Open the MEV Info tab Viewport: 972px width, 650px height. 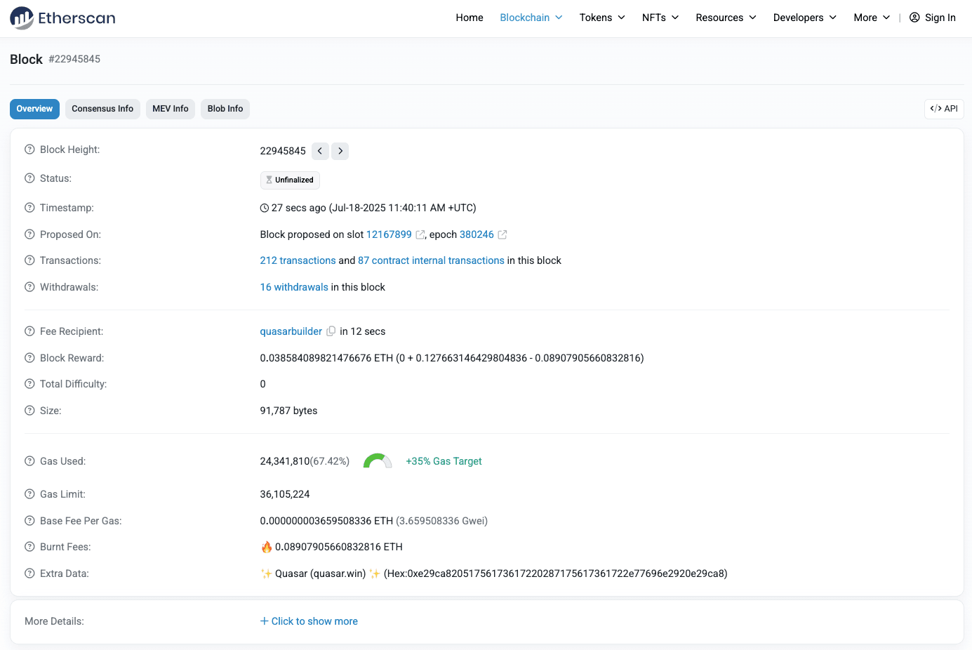click(x=171, y=109)
